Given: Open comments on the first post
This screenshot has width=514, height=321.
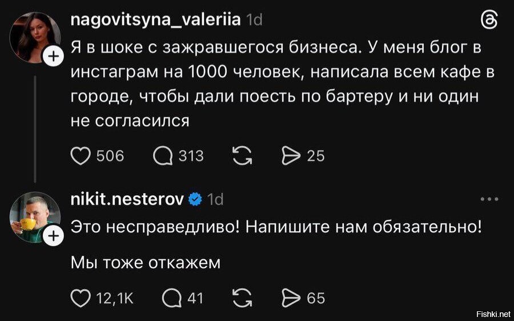Looking at the screenshot, I should tap(165, 155).
